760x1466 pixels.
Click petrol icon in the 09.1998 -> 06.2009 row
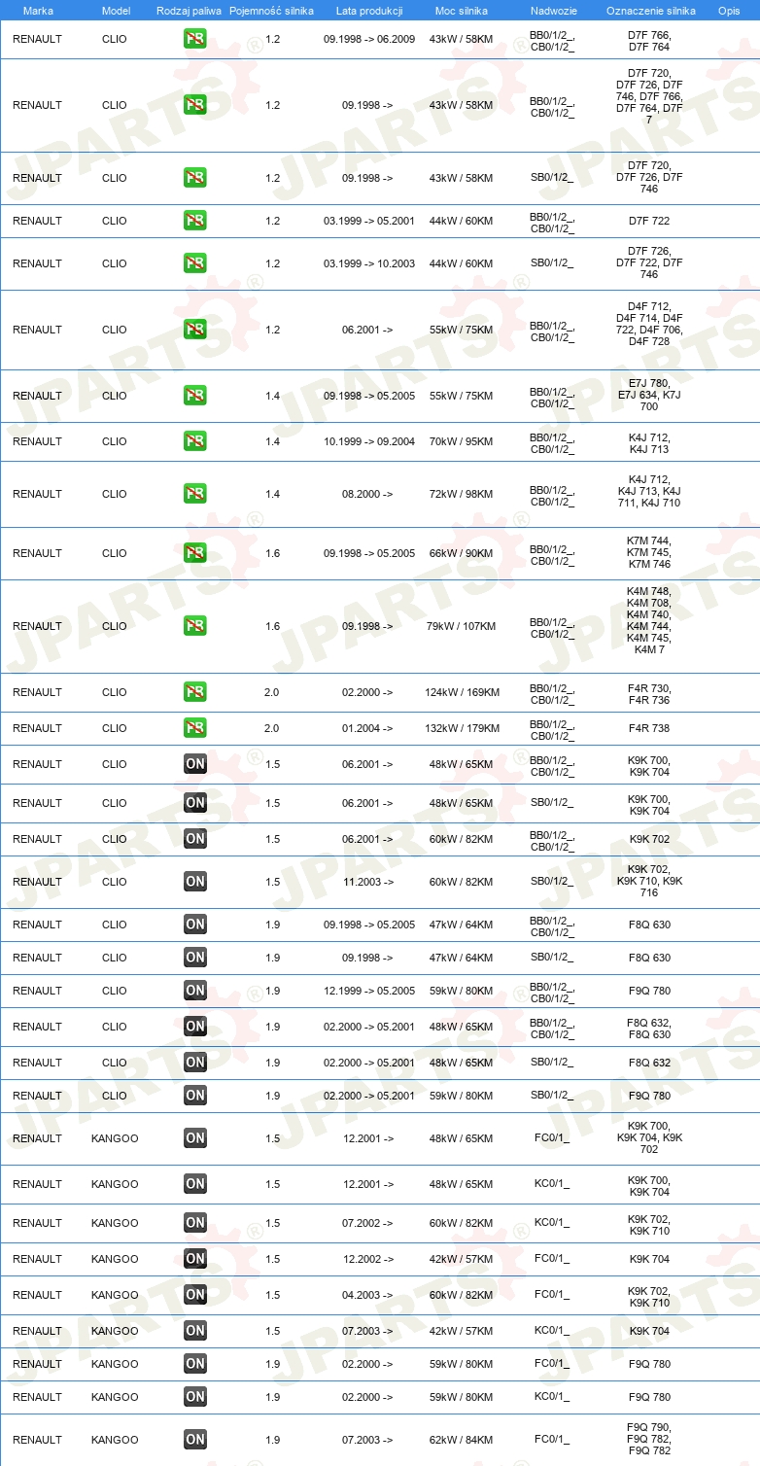[x=195, y=40]
